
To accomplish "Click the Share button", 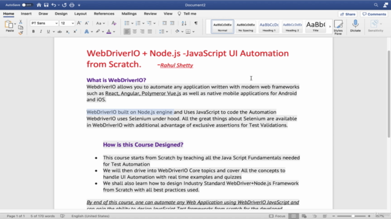I will point(348,14).
